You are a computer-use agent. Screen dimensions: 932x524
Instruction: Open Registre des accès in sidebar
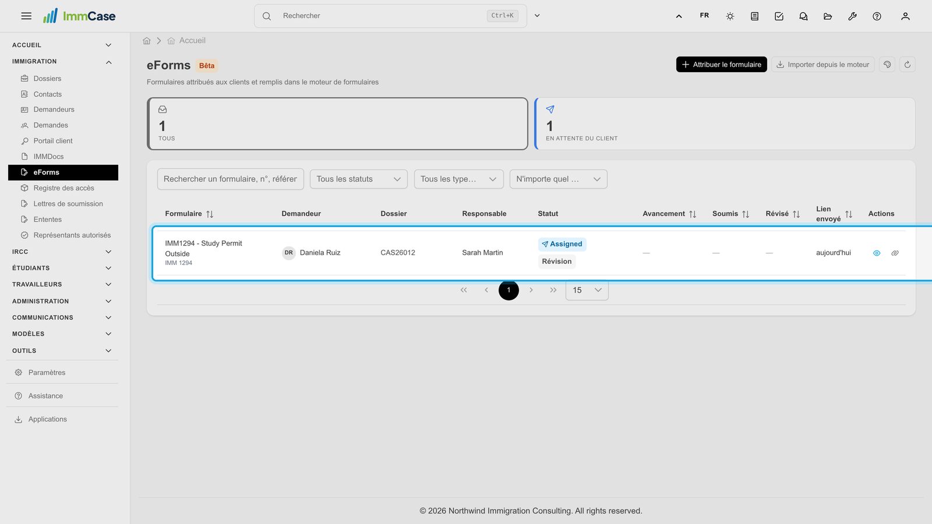(x=63, y=188)
